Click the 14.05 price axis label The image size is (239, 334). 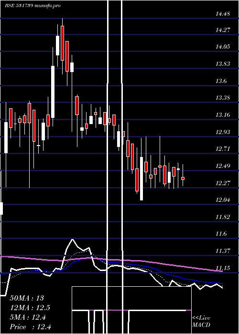[223, 47]
